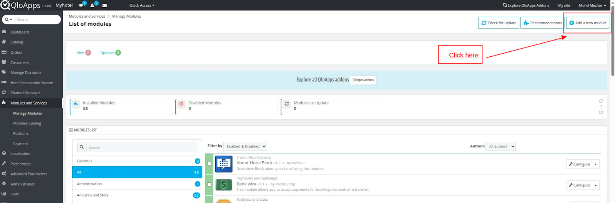This screenshot has height=203, width=615.
Task: Select the All modules category
Action: [x=137, y=172]
